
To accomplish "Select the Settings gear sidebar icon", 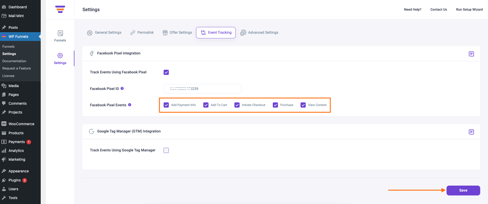I will point(60,55).
